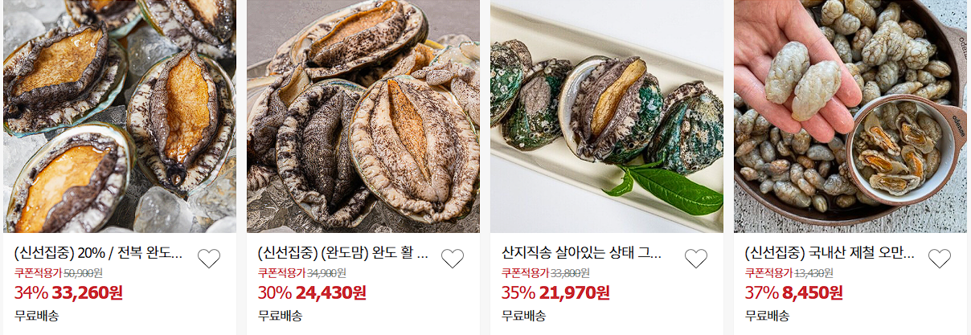Viewport: 971px width, 335px height.
Task: Click 쿠폰적용가 label with 50,900원 struck out
Action: coord(39,273)
